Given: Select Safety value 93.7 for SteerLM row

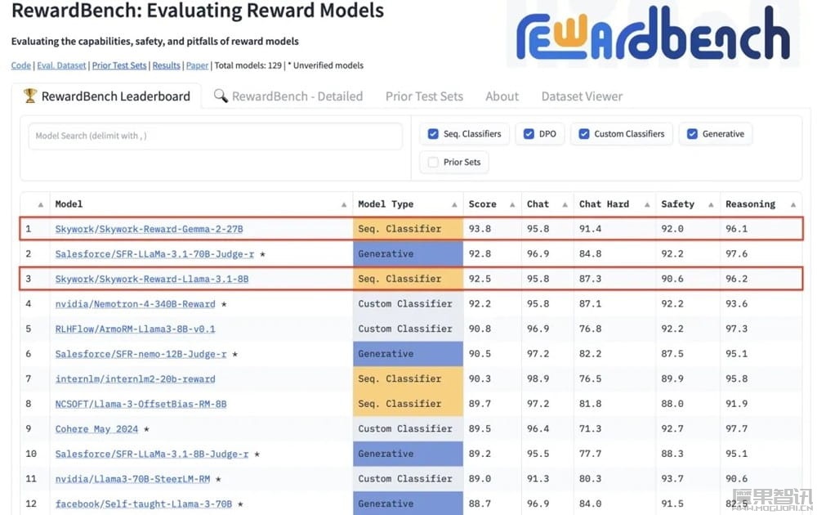Looking at the screenshot, I should pyautogui.click(x=672, y=479).
